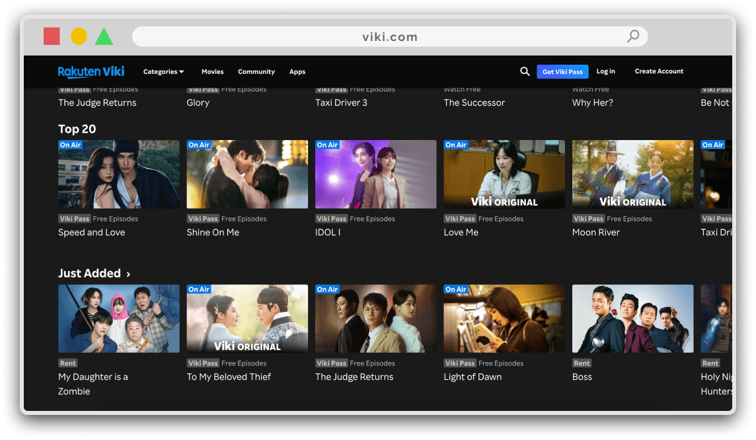Click the Create Account link
Viewport: 756px width, 440px height.
(659, 71)
